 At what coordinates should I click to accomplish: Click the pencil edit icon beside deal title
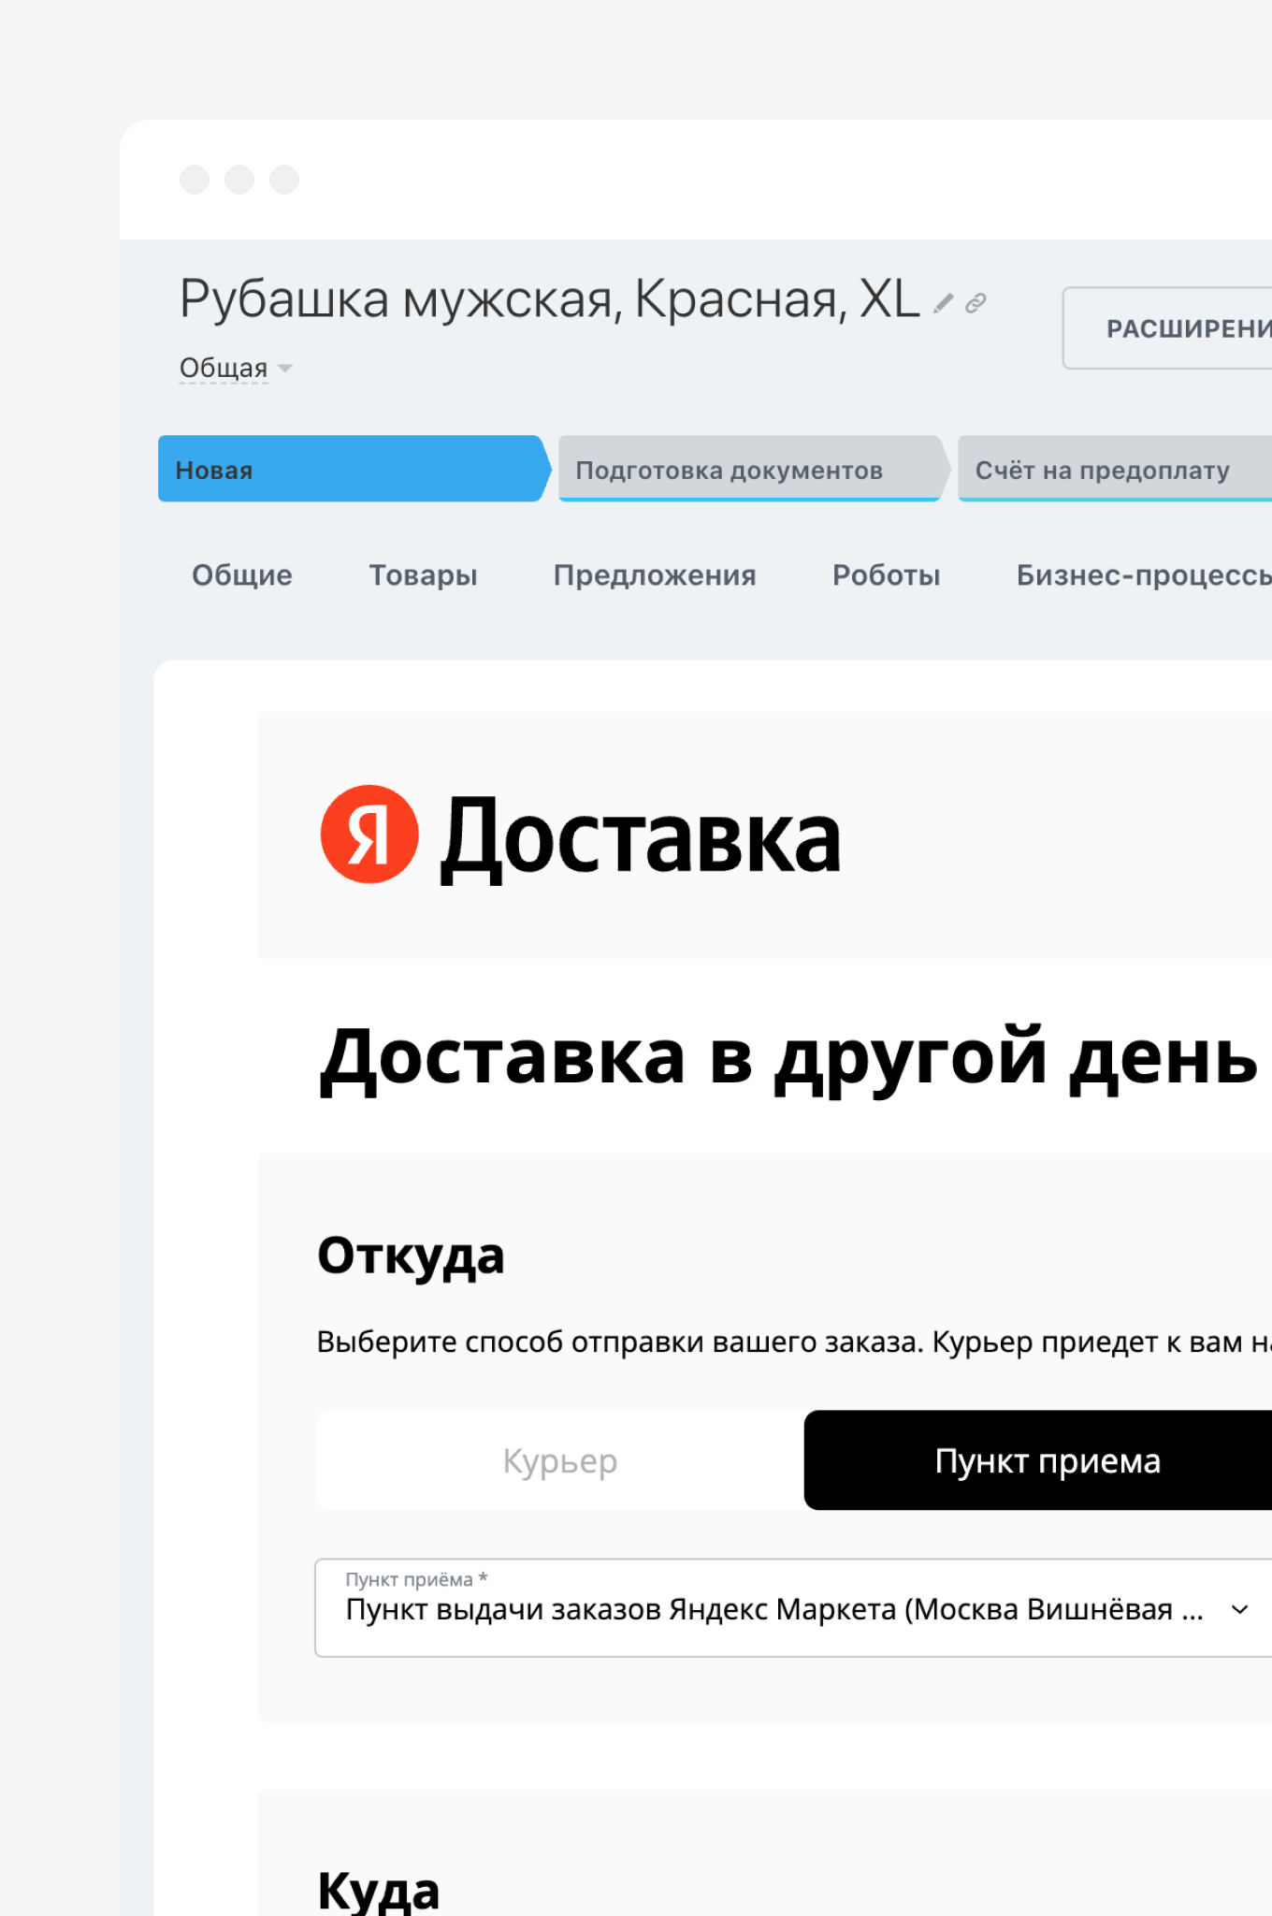944,303
